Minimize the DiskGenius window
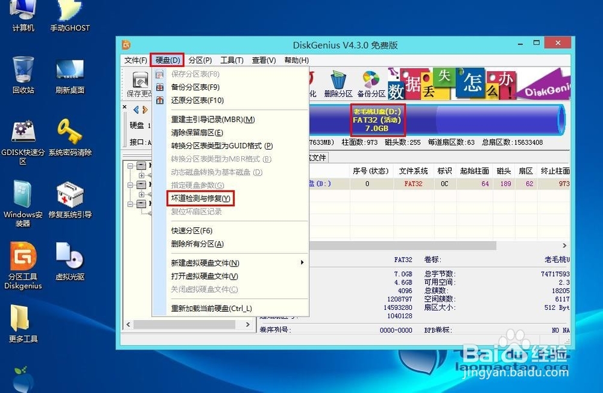The image size is (603, 393). [520, 43]
